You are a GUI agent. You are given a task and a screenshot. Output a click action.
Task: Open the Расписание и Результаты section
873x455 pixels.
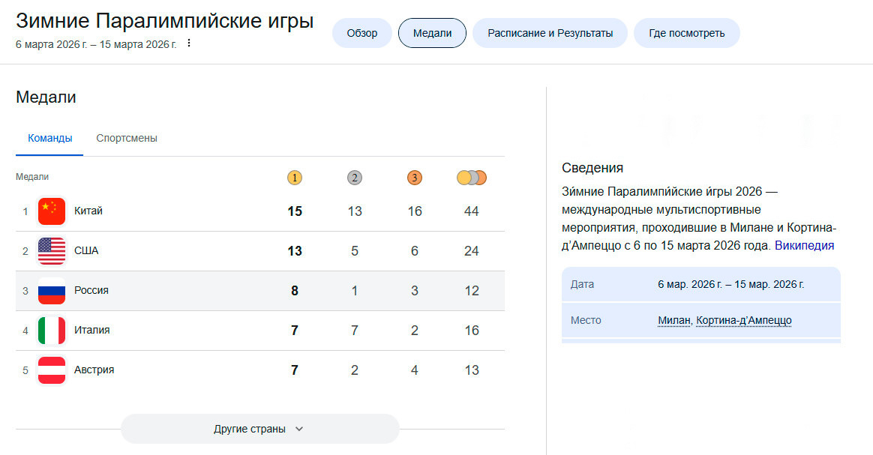(x=550, y=33)
